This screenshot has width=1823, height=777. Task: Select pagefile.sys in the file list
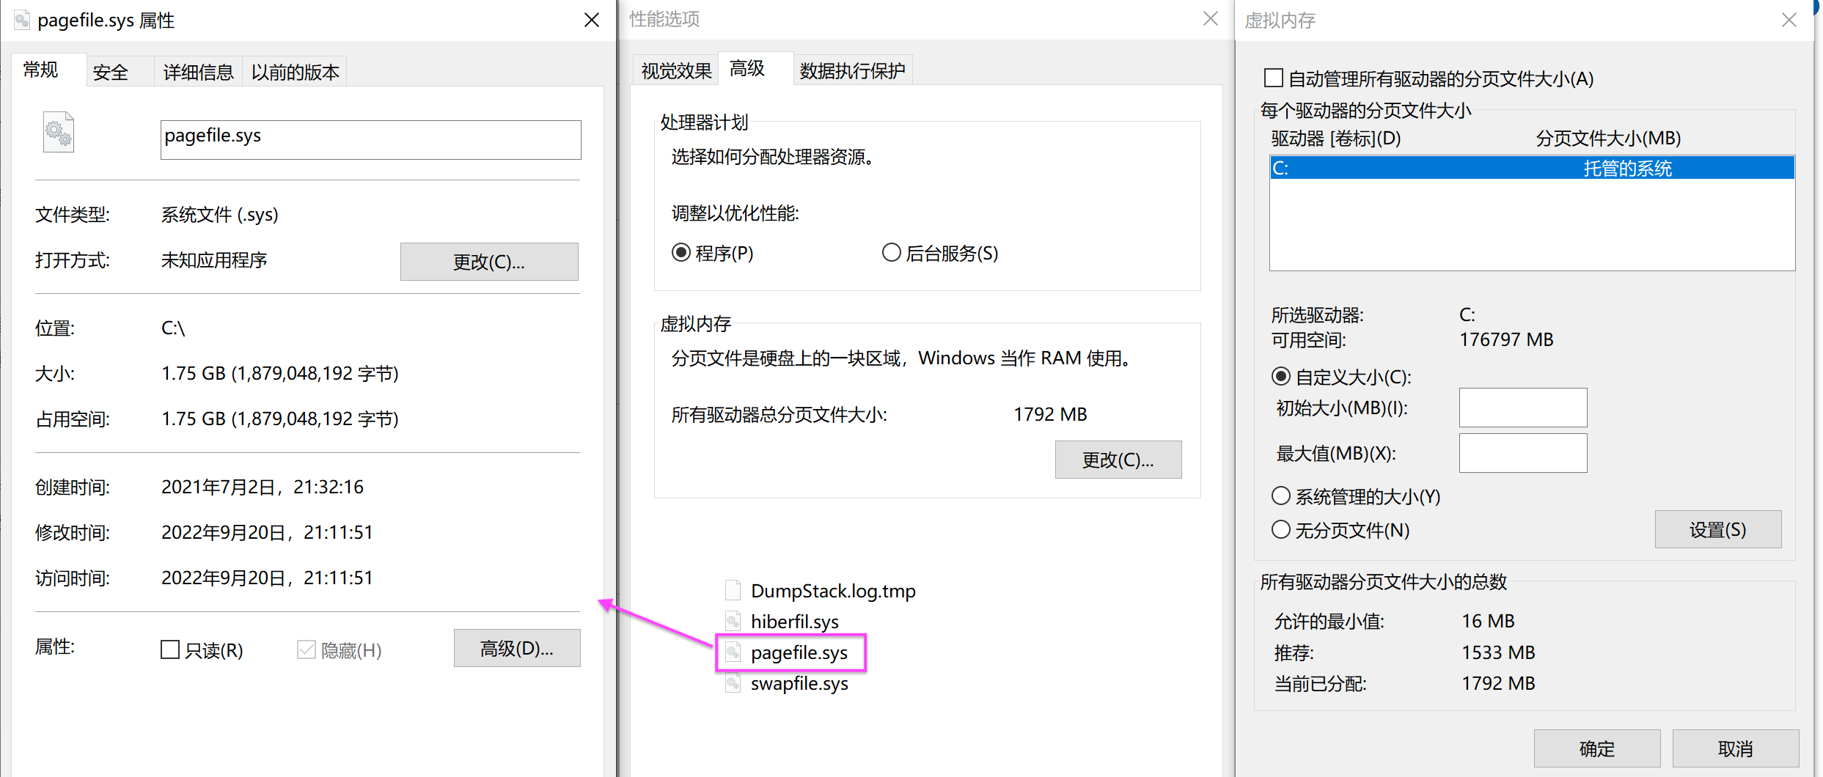click(x=799, y=652)
